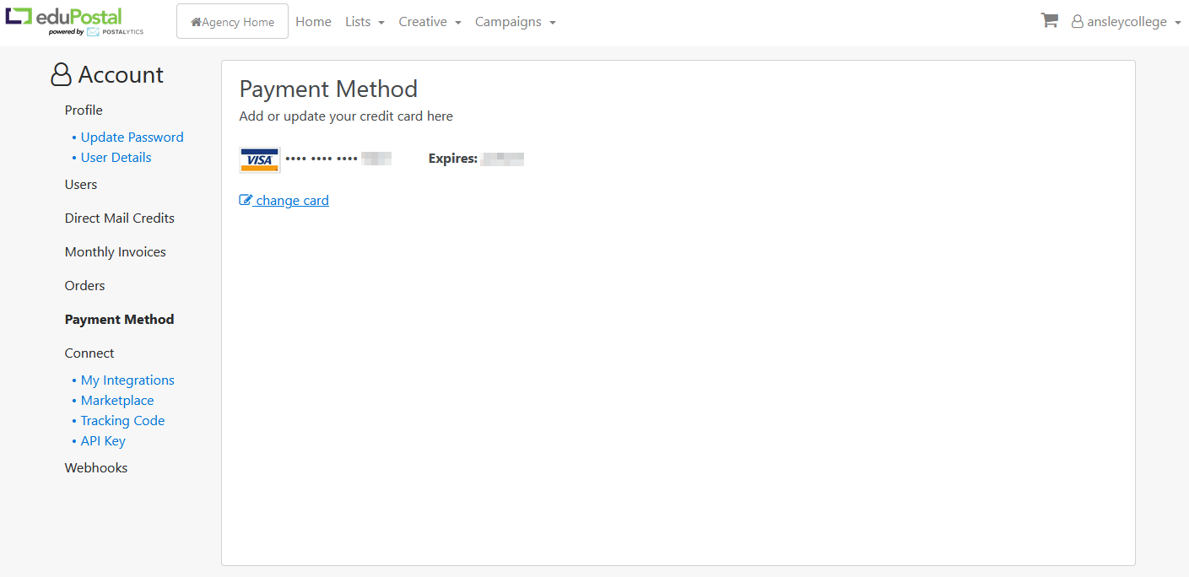Open the shopping cart icon
1189x577 pixels.
click(x=1049, y=21)
